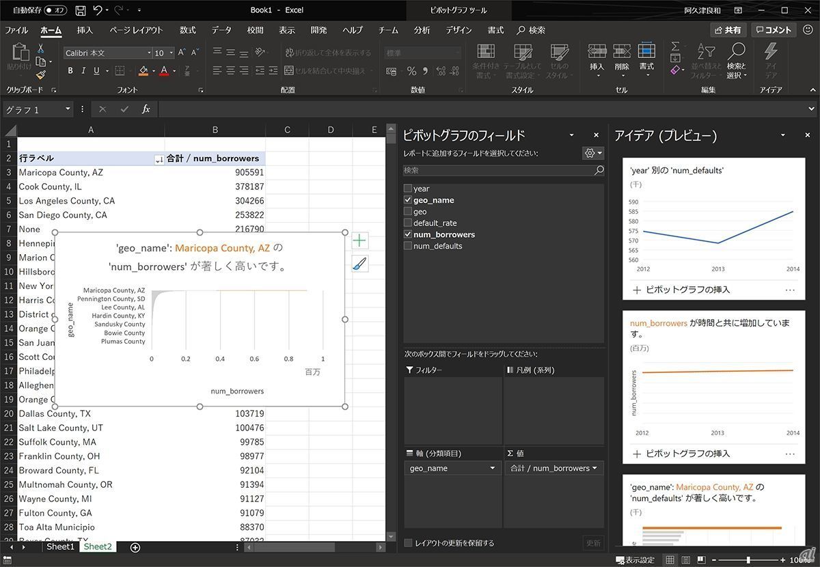Click the chart styles paintbrush icon
Image resolution: width=820 pixels, height=567 pixels.
tap(359, 264)
